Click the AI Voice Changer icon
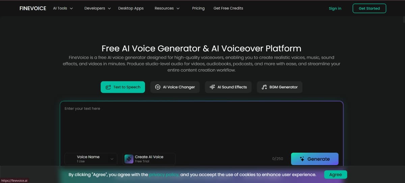 [x=158, y=87]
